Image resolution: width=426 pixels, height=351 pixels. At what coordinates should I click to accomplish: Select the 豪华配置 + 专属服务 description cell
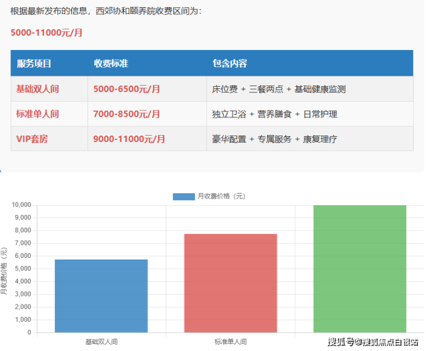point(275,138)
